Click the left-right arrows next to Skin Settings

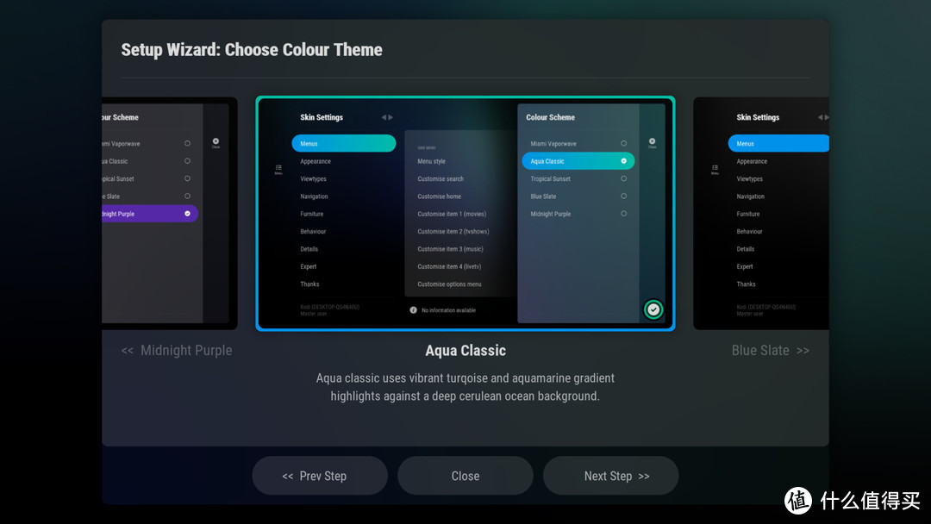tap(387, 117)
